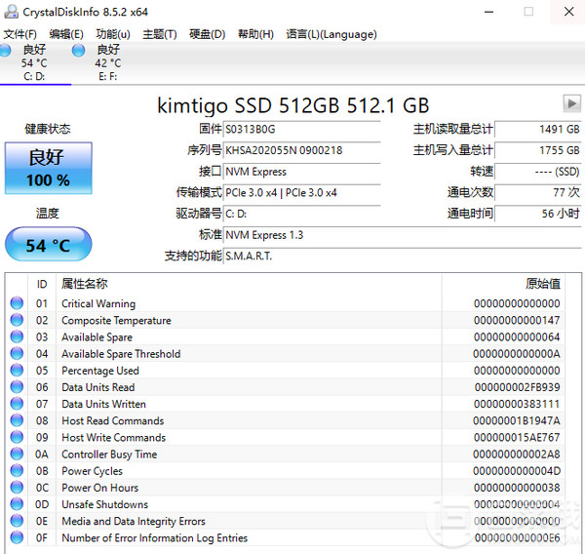This screenshot has width=585, height=554.
Task: Open the 功能(u) menu
Action: (x=113, y=34)
